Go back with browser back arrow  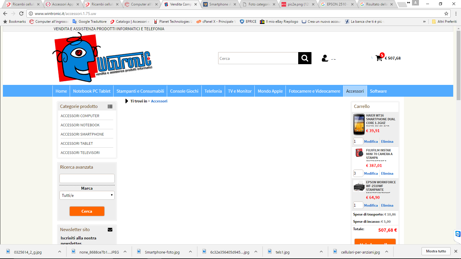(x=5, y=14)
